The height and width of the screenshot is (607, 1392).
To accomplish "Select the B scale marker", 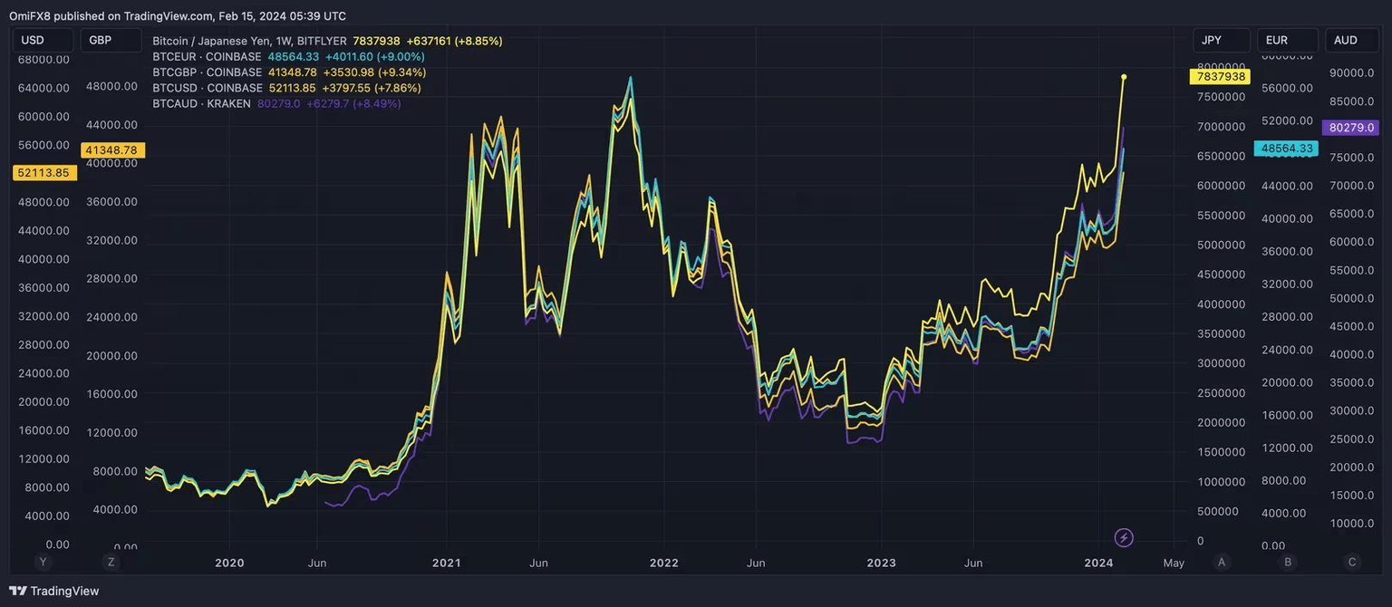I will tap(1287, 562).
